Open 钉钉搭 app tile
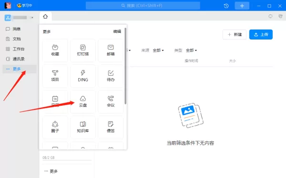The height and width of the screenshot is (178, 286). (x=83, y=50)
